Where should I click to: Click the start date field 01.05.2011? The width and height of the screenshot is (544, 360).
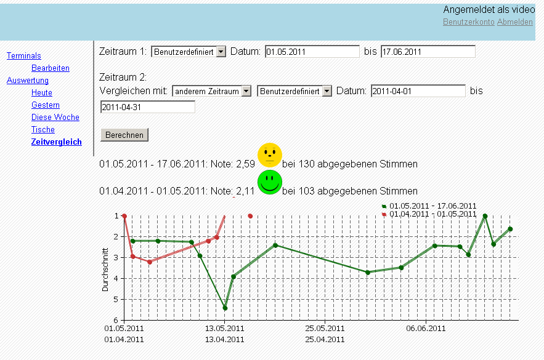[312, 52]
